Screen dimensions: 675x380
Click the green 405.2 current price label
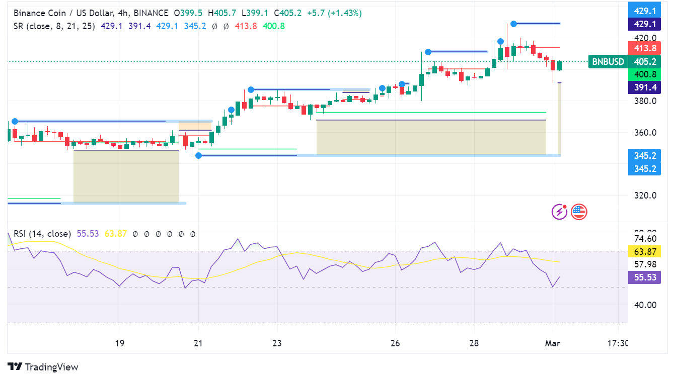(645, 62)
